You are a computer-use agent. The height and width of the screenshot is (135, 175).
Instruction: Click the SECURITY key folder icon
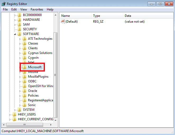[19, 29]
